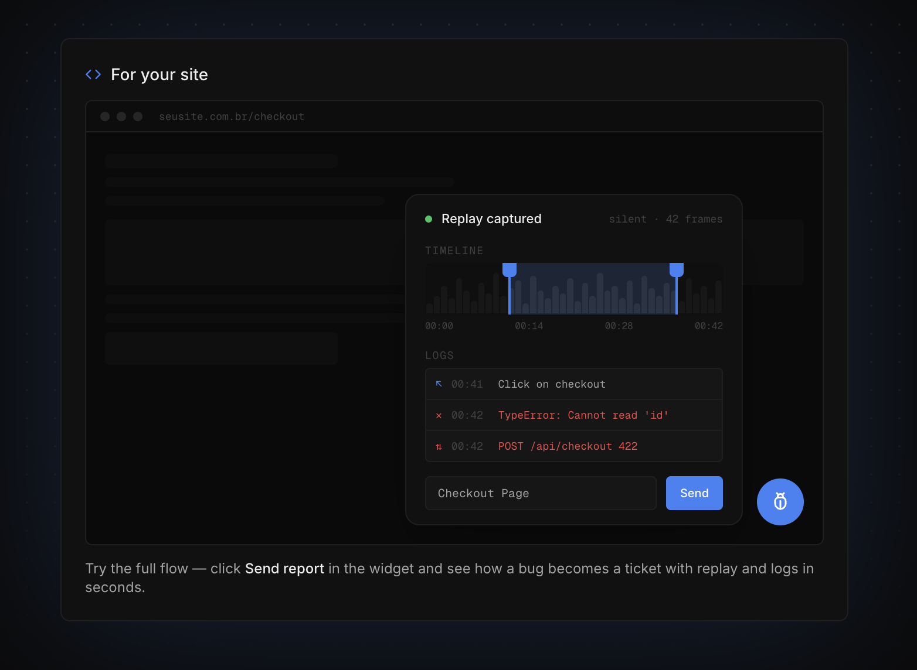Image resolution: width=917 pixels, height=670 pixels.
Task: Click the red X icon in TypeError log
Action: tap(439, 415)
